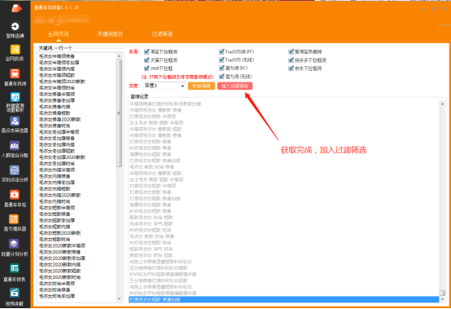Select the 全网找词 sidebar icon
Screen dimensions: 451x309
click(15, 53)
